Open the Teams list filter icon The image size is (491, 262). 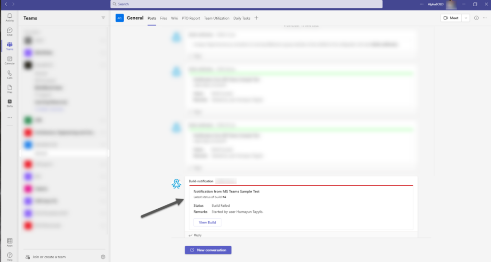coord(103,18)
